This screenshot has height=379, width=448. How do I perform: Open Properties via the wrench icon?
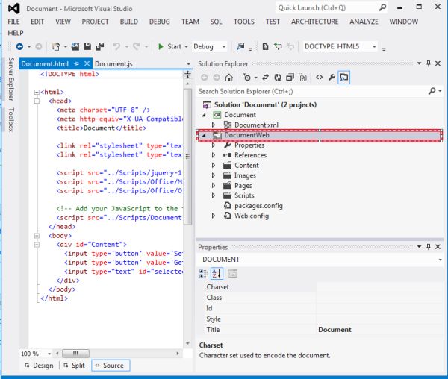point(332,77)
